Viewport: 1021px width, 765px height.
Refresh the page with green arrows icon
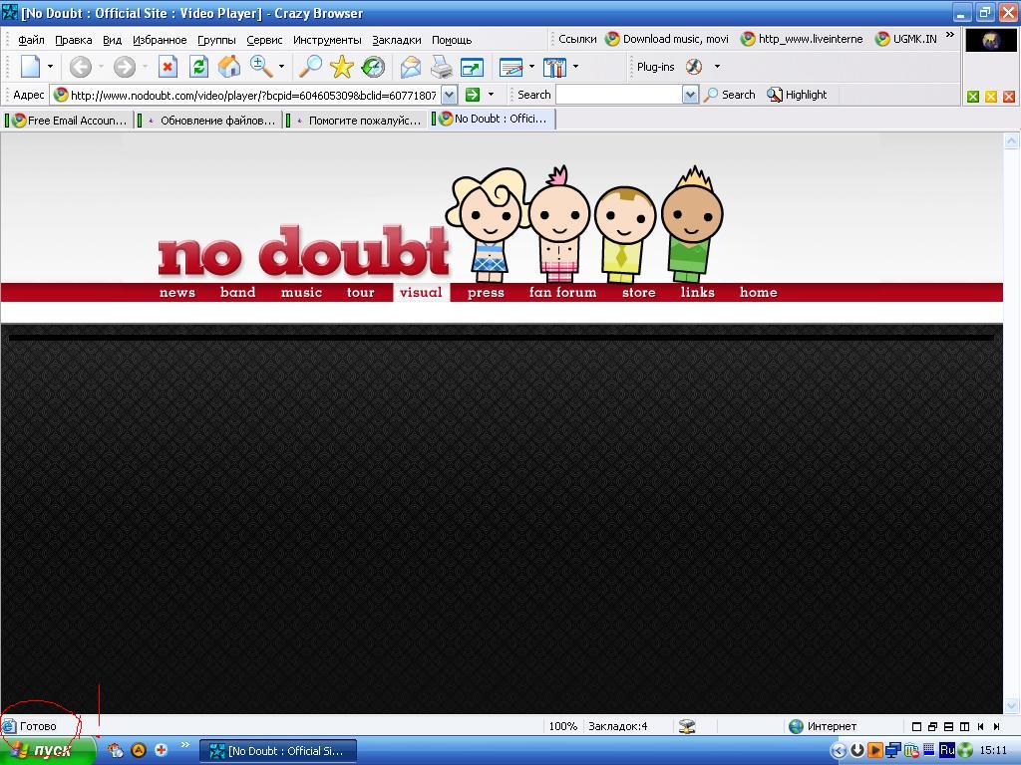198,67
